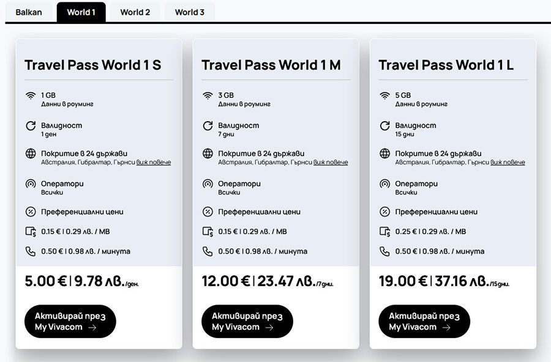The image size is (551, 362).
Task: Activate Travel Pass World 1 M via My Vivacom
Action: click(247, 321)
